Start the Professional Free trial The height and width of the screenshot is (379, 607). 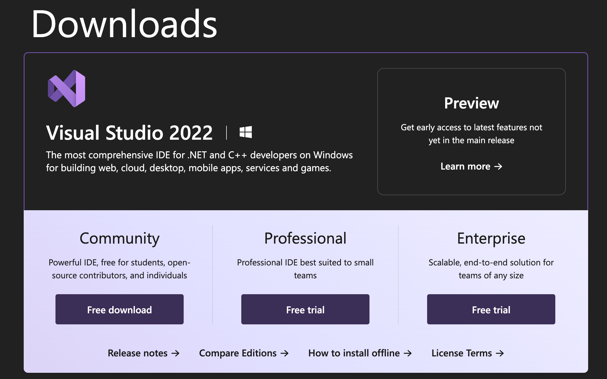coord(305,309)
